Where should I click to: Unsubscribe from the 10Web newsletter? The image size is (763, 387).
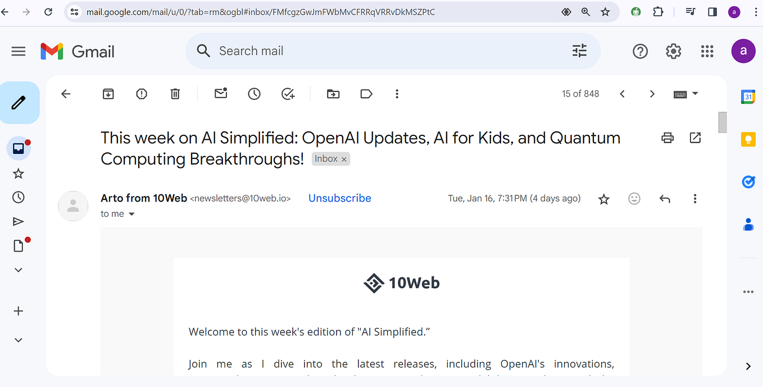click(339, 198)
